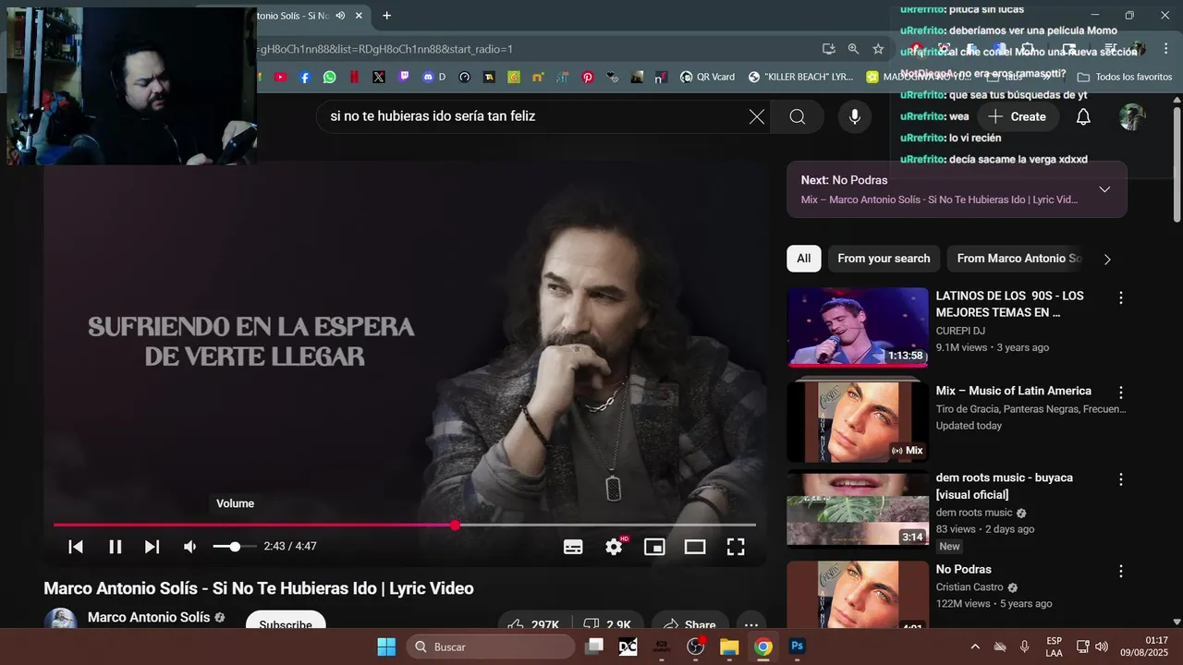Viewport: 1183px width, 665px height.
Task: Click the YouTube search magnifier button
Action: point(798,116)
